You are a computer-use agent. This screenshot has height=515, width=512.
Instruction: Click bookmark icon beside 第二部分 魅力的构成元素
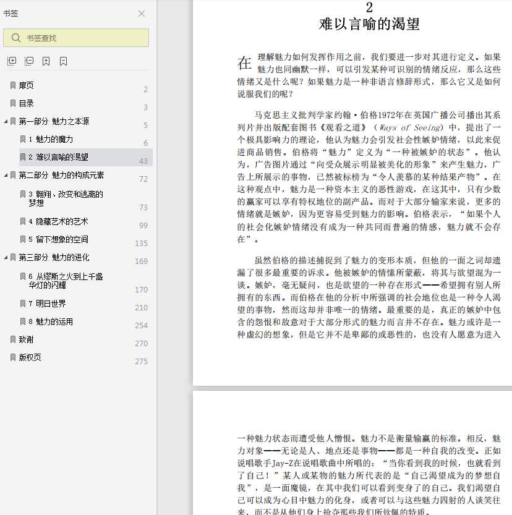pyautogui.click(x=13, y=176)
